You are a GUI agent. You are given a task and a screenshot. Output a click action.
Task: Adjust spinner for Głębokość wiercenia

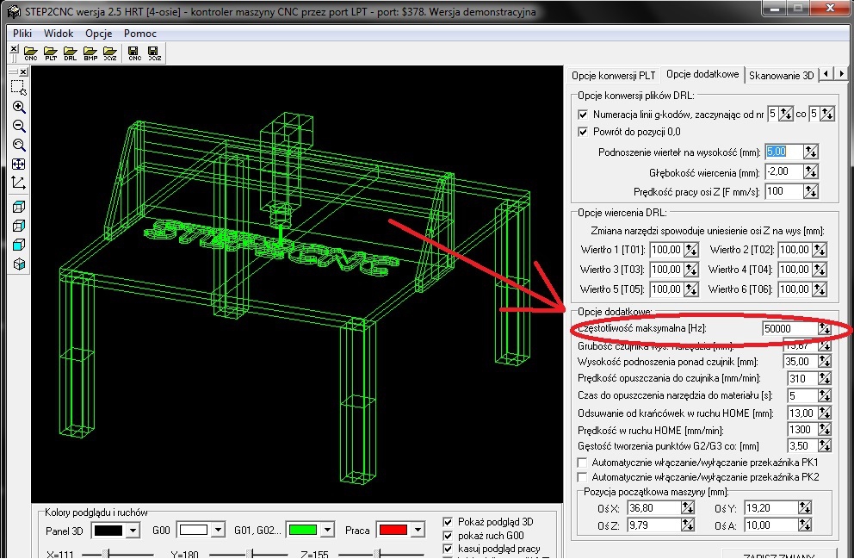[810, 171]
